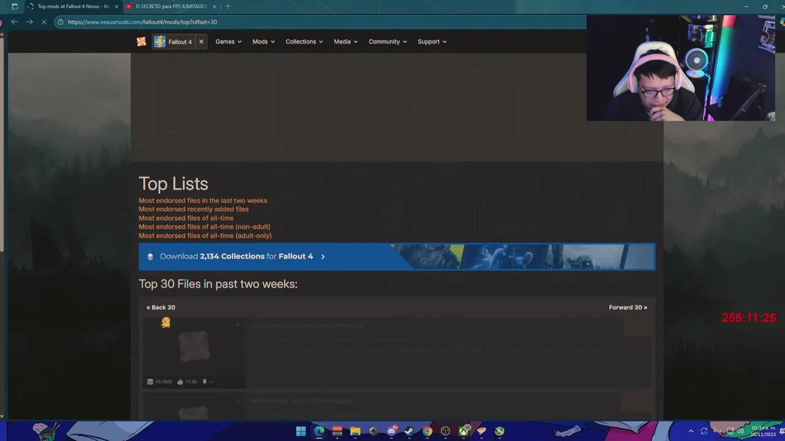Open File Explorer from the taskbar

(x=355, y=431)
